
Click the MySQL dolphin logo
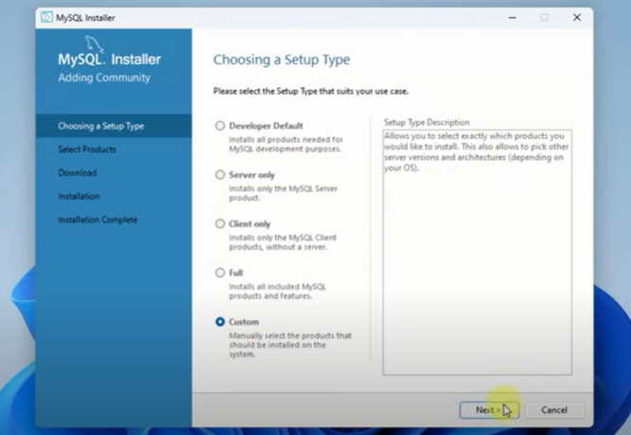point(95,44)
